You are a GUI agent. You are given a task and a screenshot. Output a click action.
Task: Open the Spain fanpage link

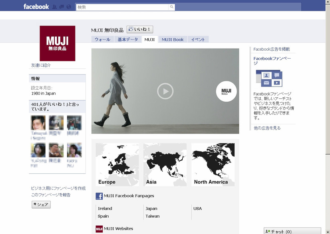click(x=103, y=216)
